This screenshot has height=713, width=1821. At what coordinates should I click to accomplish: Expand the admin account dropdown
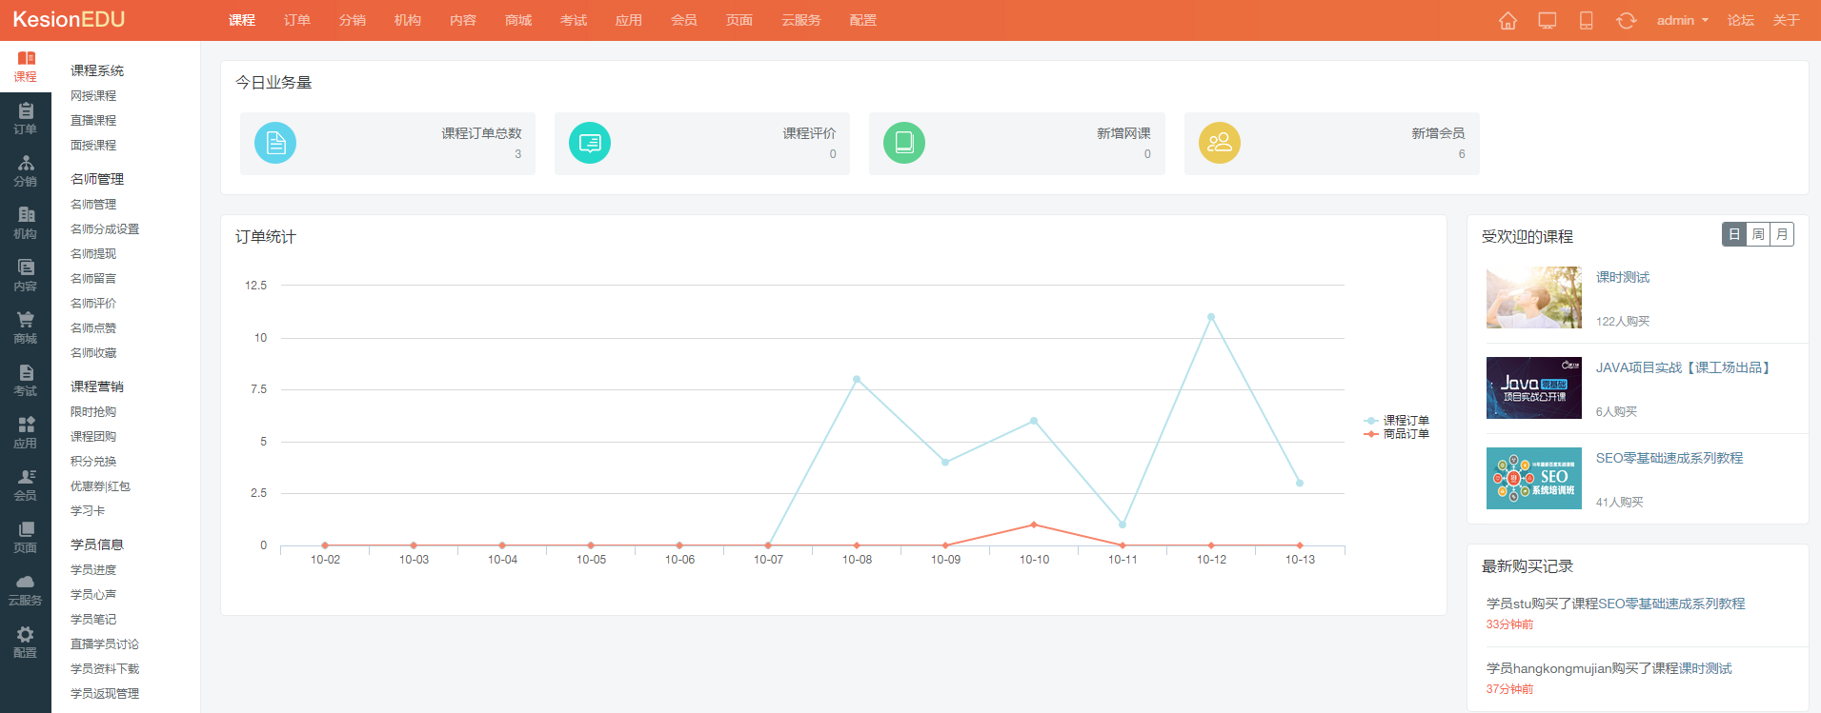1682,21
